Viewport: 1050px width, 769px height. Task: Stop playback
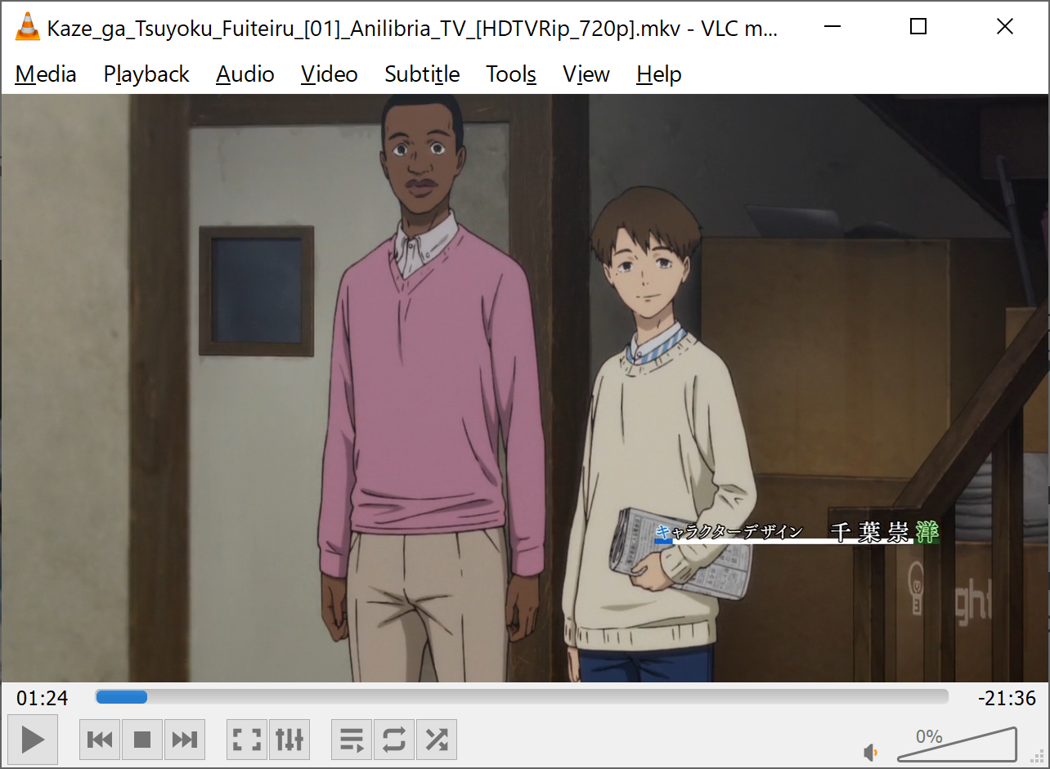coord(142,740)
